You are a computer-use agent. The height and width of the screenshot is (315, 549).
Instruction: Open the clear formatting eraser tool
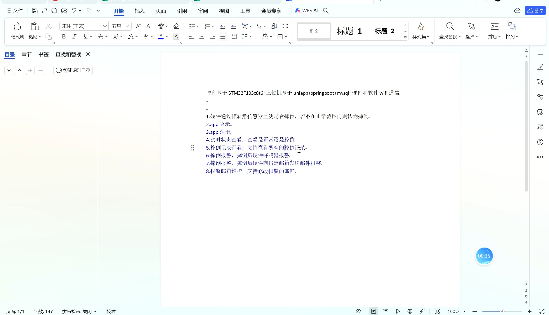(x=176, y=26)
